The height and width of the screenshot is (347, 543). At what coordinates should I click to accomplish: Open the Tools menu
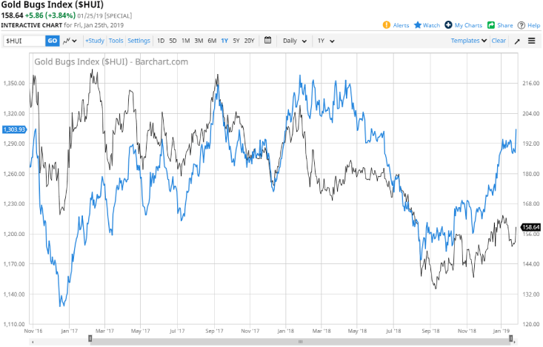point(116,41)
